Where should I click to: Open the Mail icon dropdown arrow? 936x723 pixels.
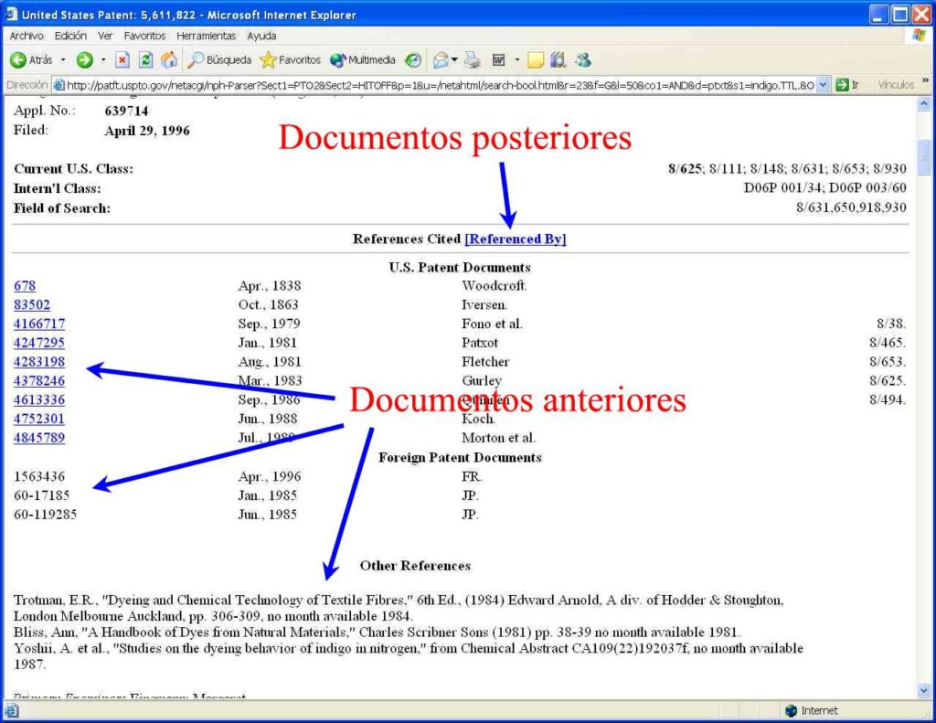(x=454, y=59)
